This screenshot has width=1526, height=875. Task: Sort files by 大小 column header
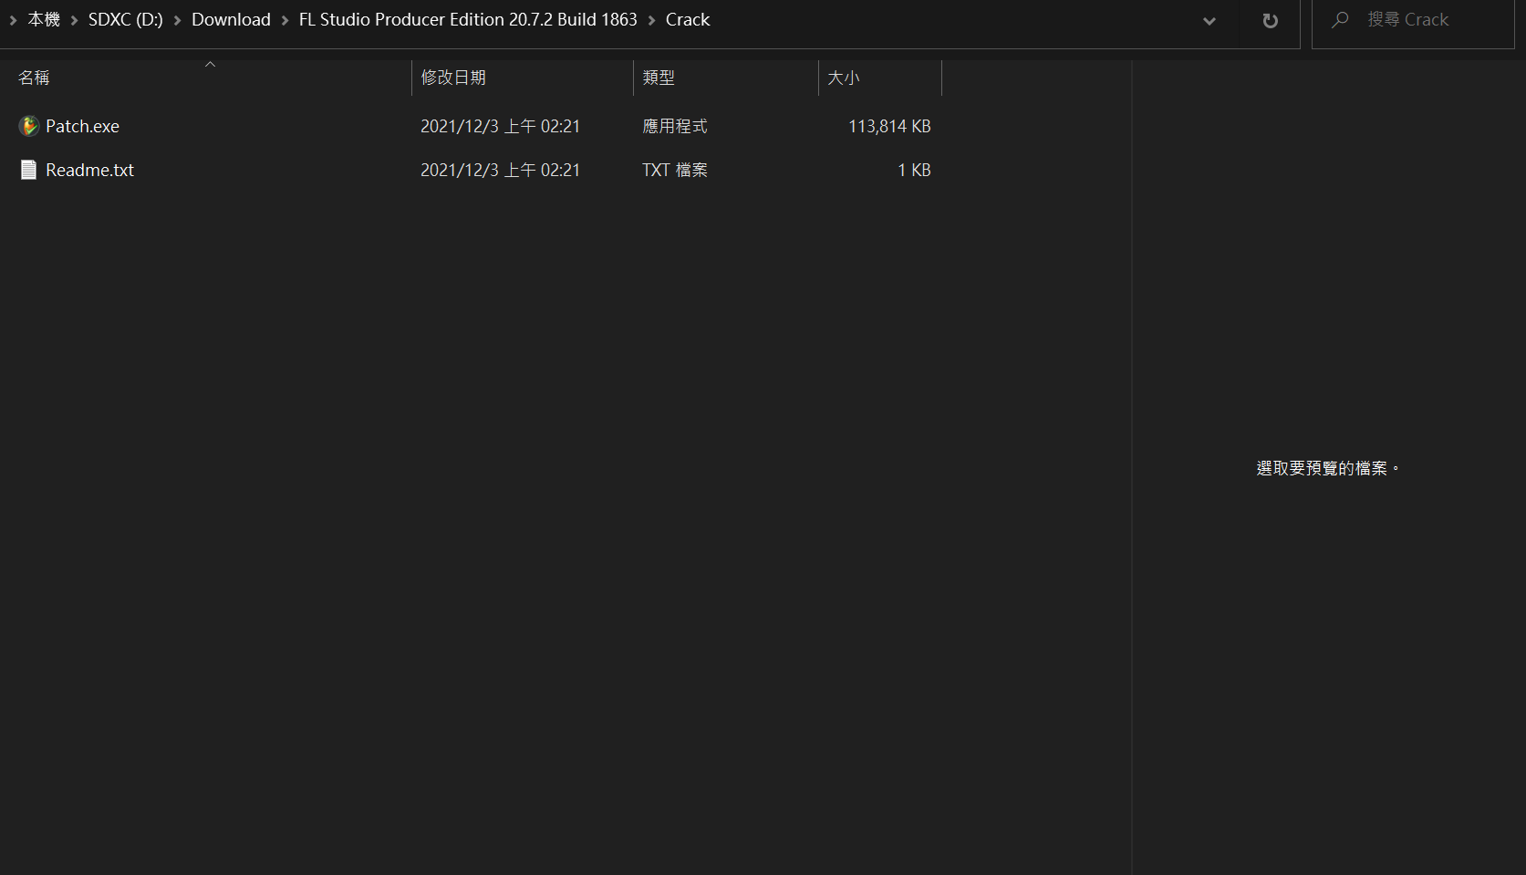(844, 78)
